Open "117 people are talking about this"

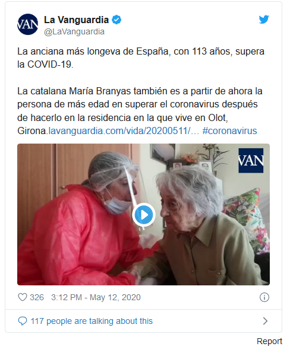coord(92,321)
